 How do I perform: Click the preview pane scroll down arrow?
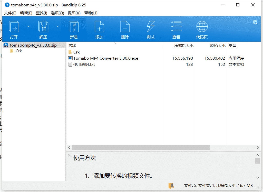(258, 178)
